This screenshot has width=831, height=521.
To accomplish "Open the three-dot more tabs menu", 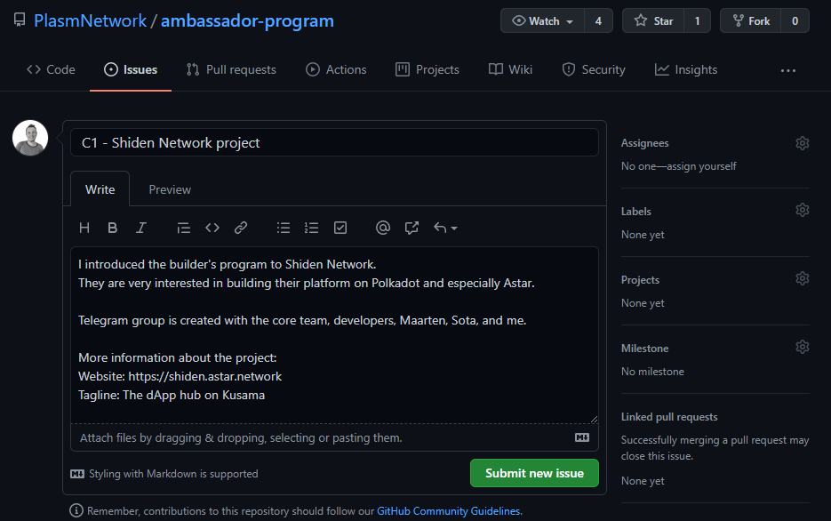I will 788,70.
